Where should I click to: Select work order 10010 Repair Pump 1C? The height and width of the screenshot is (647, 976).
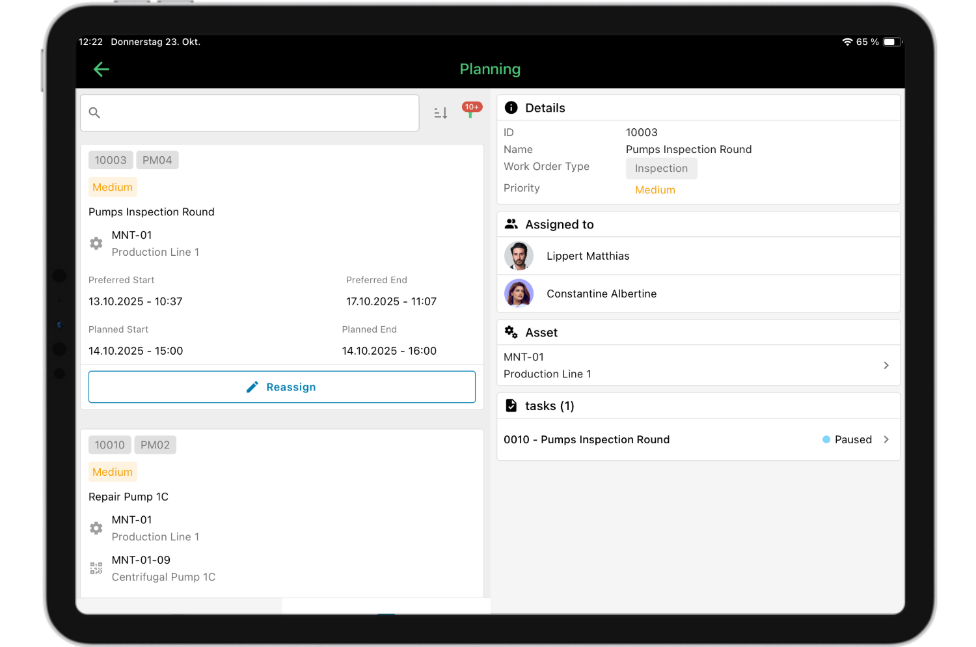tap(128, 497)
